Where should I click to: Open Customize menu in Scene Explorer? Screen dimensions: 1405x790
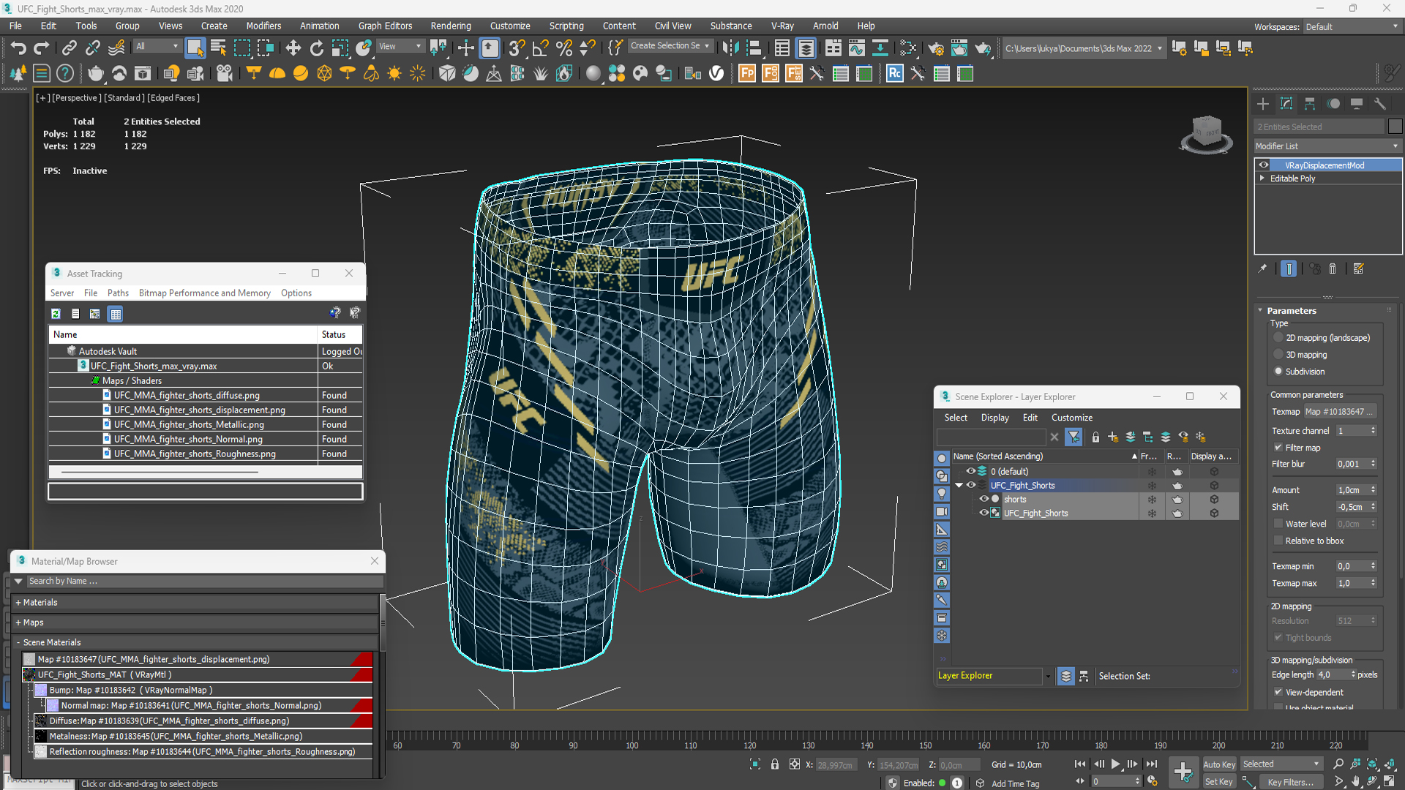(1072, 418)
